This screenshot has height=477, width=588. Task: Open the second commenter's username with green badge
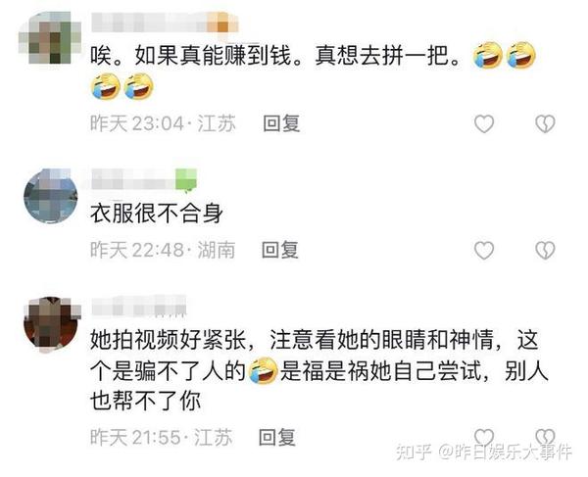144,180
